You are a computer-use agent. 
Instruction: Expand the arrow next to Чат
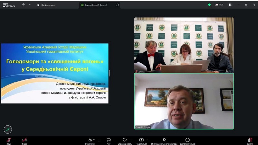[115, 140]
